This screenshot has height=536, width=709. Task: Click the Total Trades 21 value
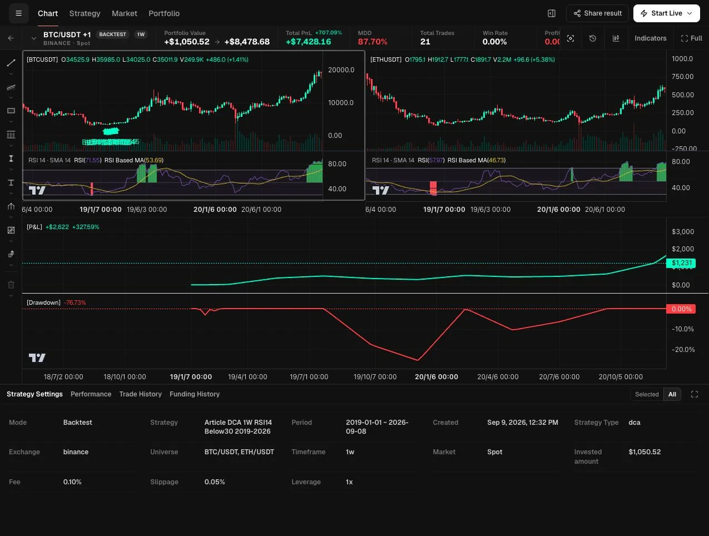[425, 42]
